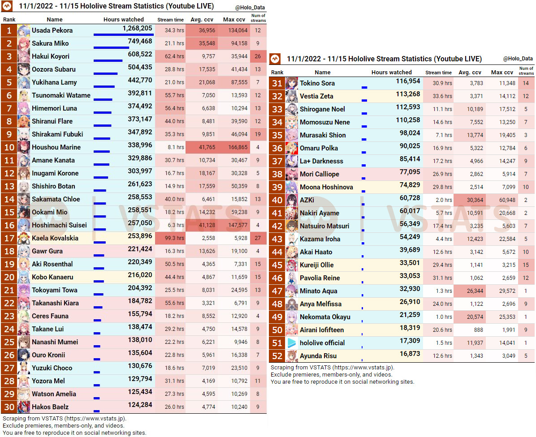Click the name 'Ceres Fauna'

pyautogui.click(x=50, y=316)
